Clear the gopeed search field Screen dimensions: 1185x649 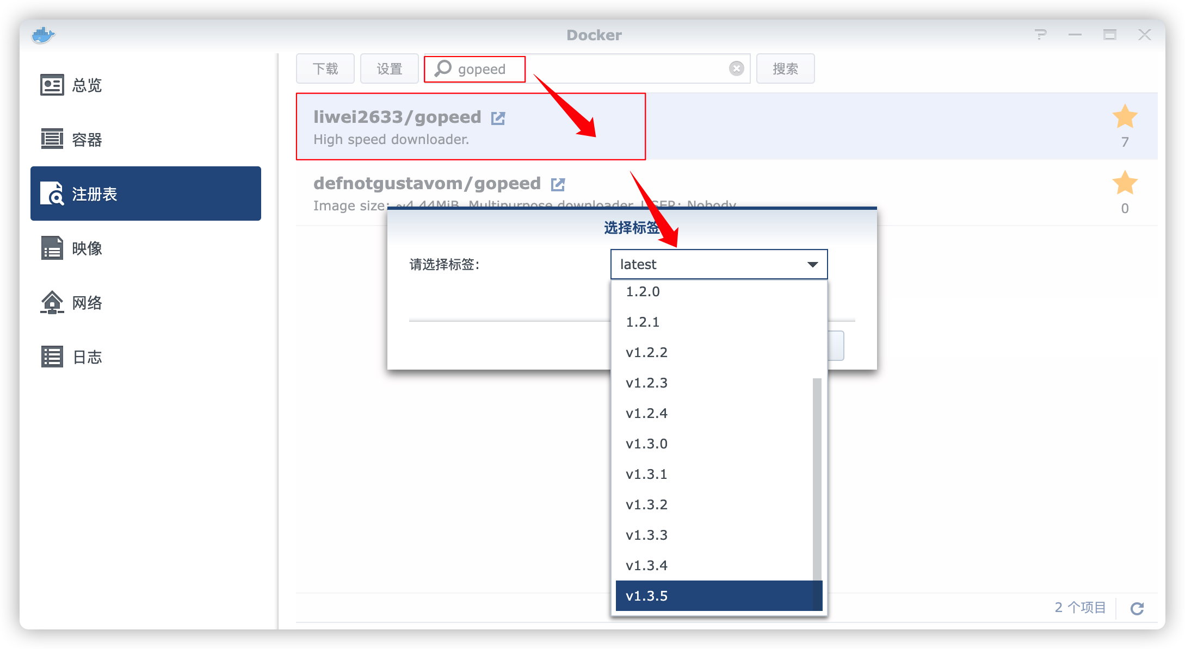pos(736,68)
